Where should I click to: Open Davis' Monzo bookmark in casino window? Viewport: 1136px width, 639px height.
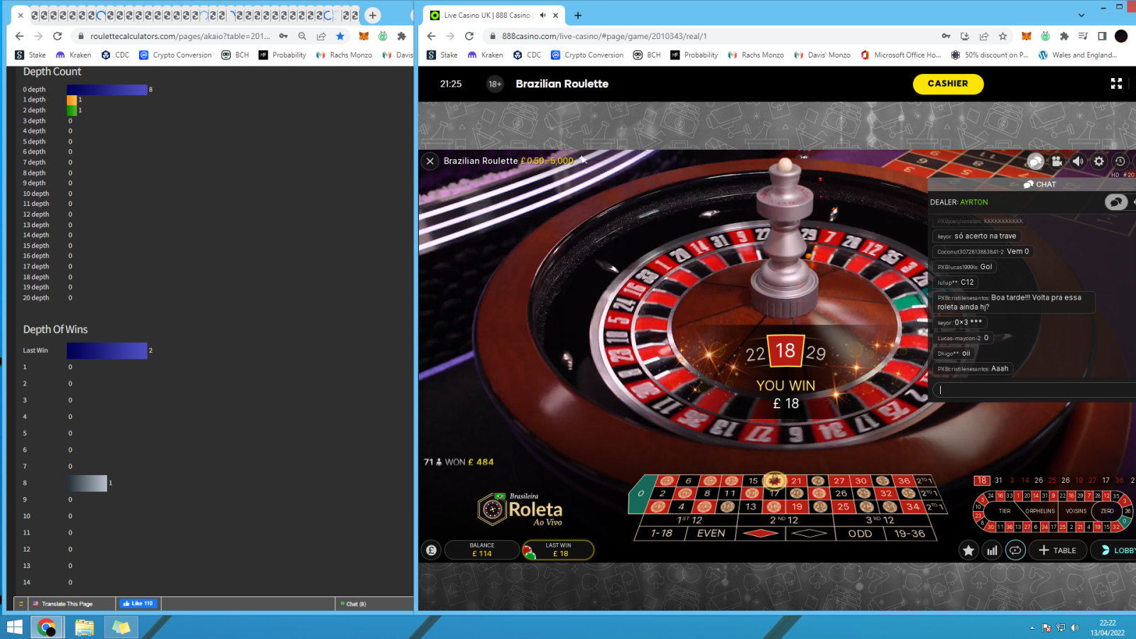(x=822, y=55)
